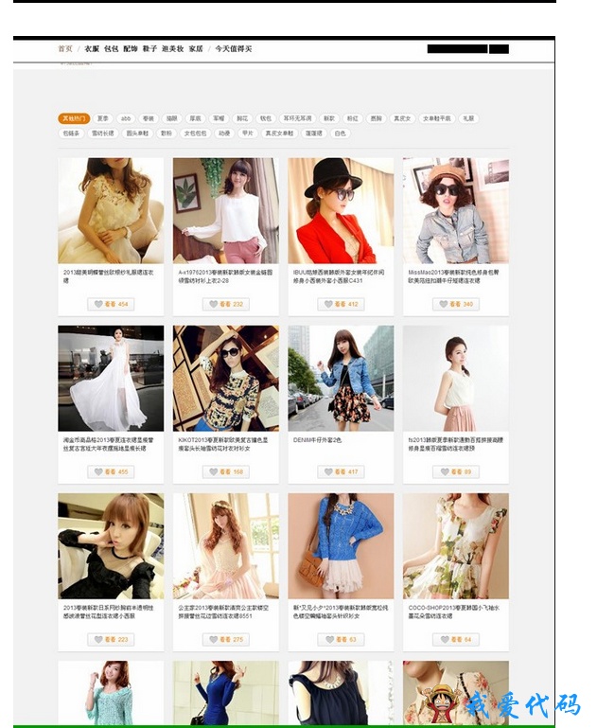Open the 鞋子 navigation item
This screenshot has width=597, height=728.
pos(149,48)
